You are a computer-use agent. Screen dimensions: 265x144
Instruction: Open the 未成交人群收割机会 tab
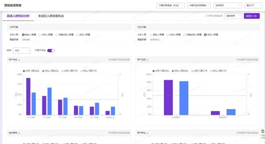coord(51,16)
